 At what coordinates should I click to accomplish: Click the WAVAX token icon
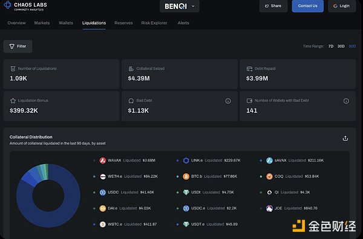pos(103,161)
